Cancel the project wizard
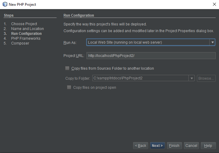 191,146
